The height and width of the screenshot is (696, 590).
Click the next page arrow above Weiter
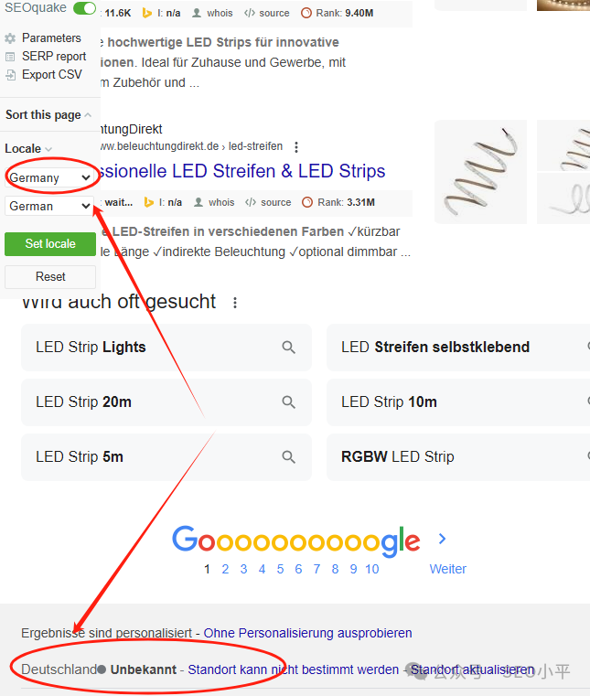click(x=443, y=540)
